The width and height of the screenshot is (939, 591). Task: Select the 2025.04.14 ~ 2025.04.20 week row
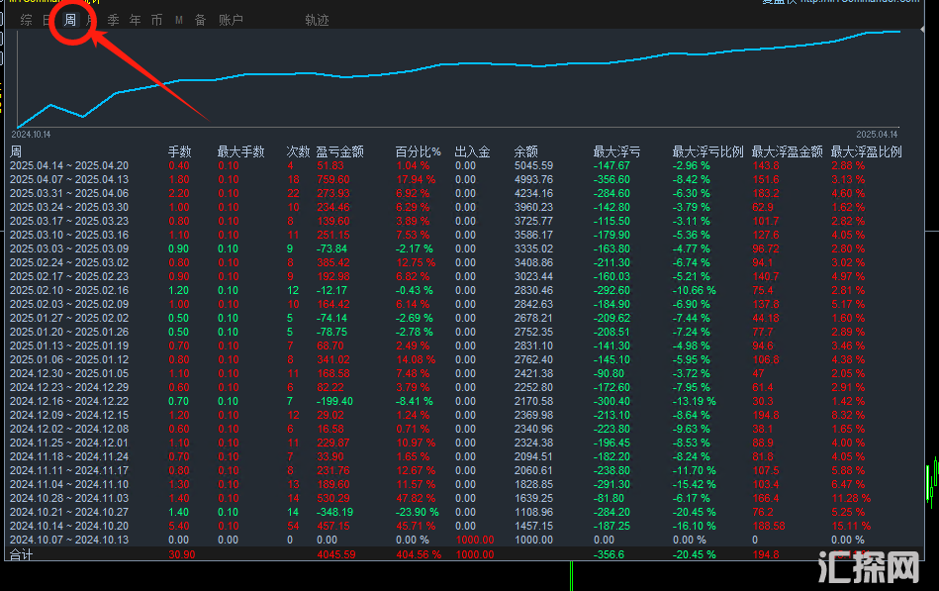69,165
